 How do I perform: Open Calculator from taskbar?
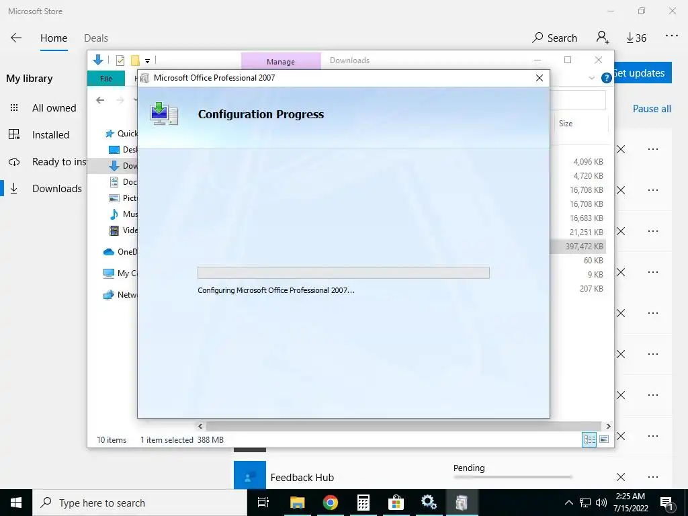click(363, 503)
